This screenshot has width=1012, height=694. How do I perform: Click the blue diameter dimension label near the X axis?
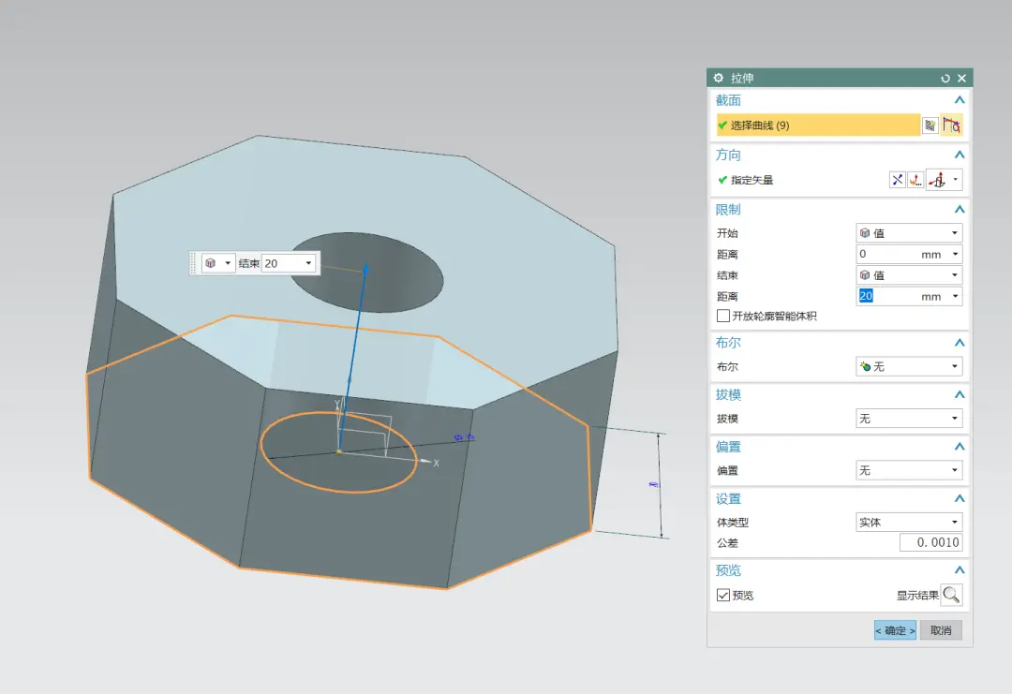(464, 437)
